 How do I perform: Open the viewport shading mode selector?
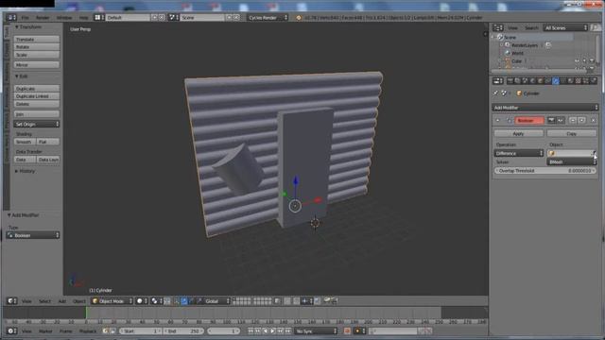[142, 301]
